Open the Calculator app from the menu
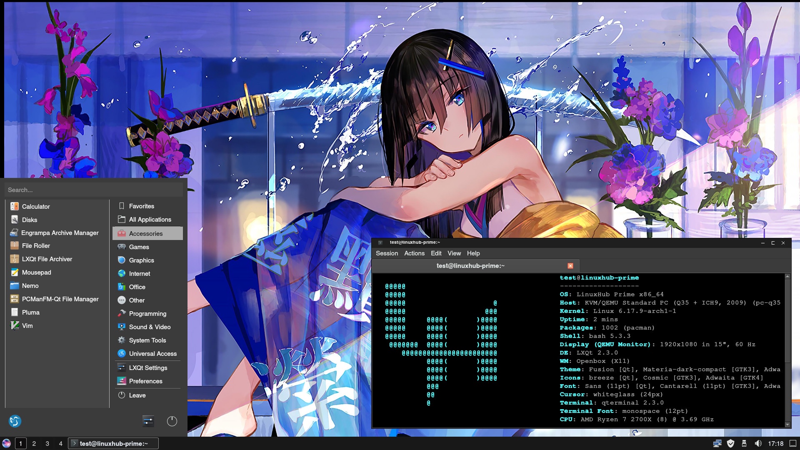This screenshot has width=800, height=450. click(x=35, y=207)
